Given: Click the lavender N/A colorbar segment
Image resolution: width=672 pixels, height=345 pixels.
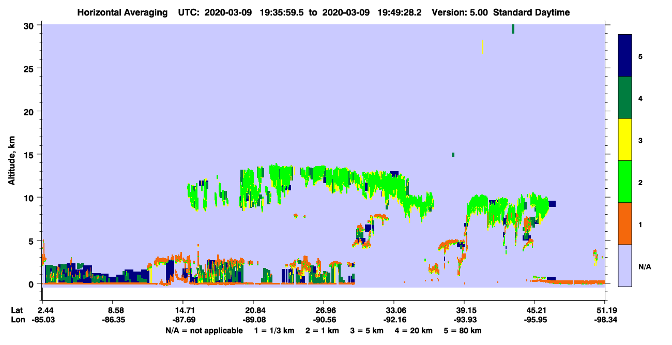Looking at the screenshot, I should point(625,265).
